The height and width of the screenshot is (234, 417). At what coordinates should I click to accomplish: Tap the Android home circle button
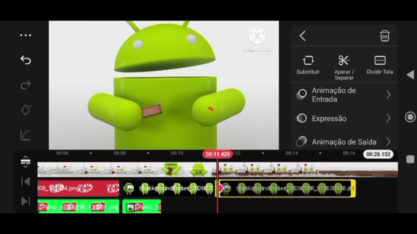click(x=410, y=117)
